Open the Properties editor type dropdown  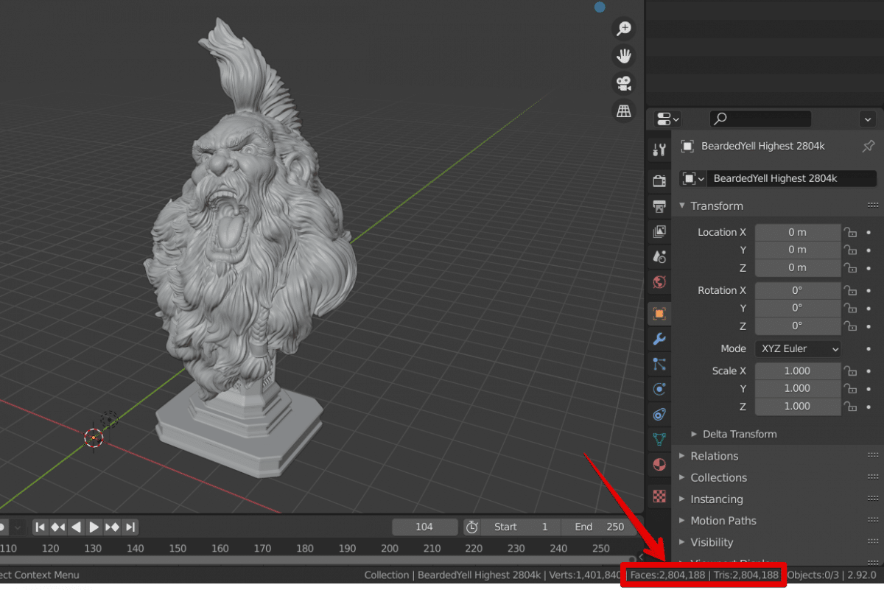[667, 119]
